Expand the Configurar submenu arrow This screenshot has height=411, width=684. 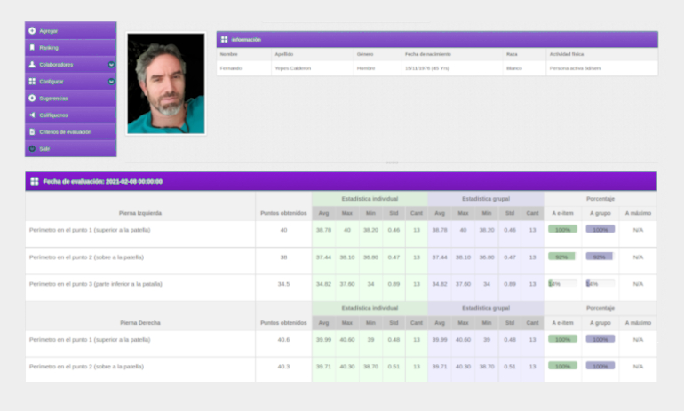point(111,82)
